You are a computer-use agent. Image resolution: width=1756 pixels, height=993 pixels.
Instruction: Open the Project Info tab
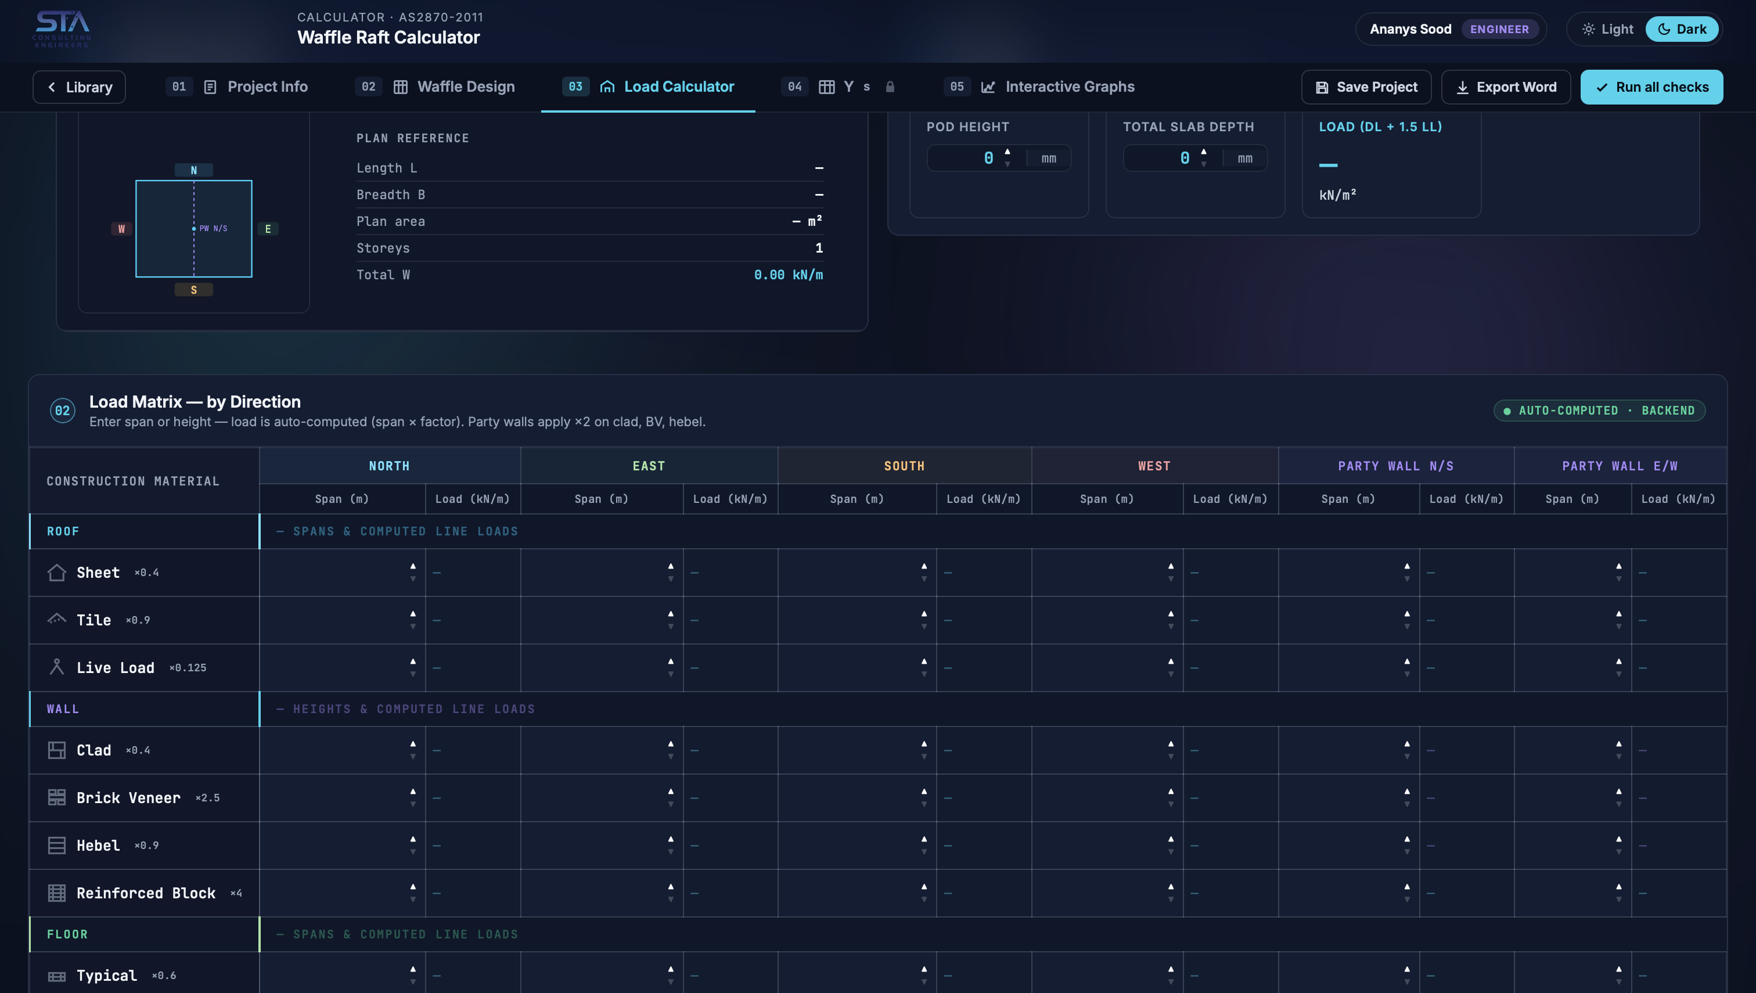point(238,87)
